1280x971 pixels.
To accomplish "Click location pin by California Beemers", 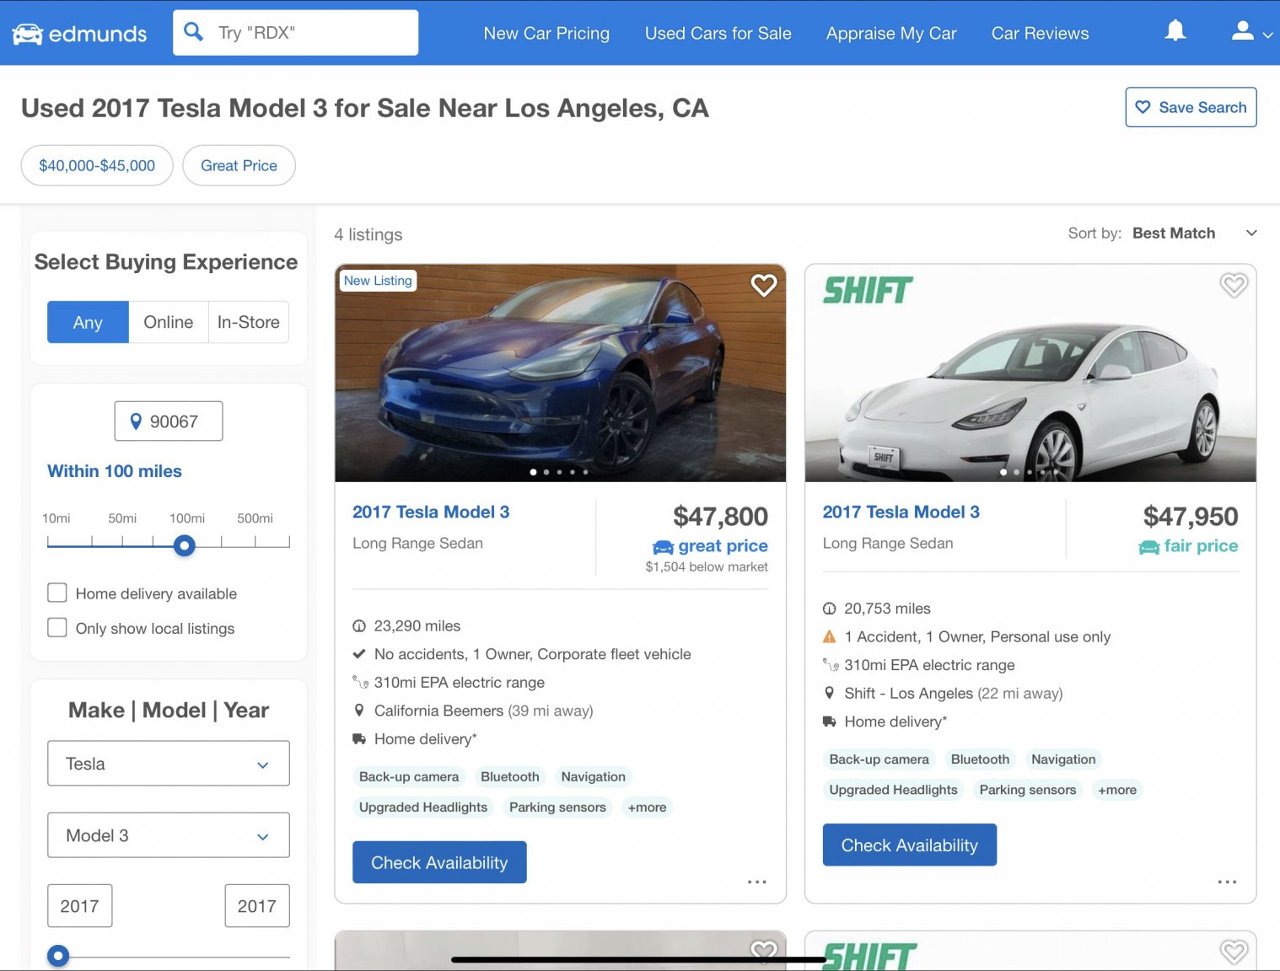I will [359, 711].
